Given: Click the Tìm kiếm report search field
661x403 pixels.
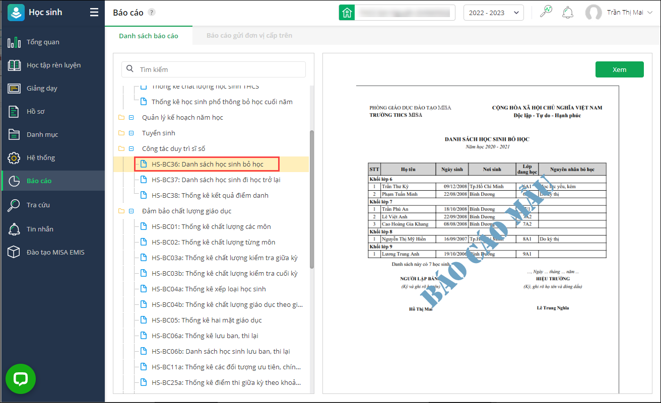Looking at the screenshot, I should 214,69.
